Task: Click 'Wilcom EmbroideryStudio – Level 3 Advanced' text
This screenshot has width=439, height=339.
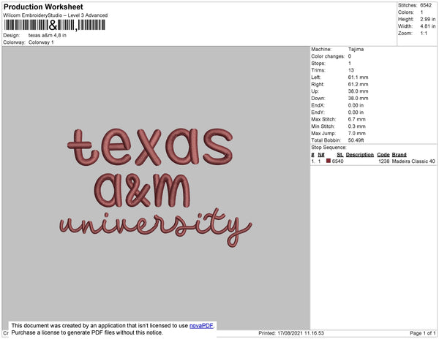Action: point(56,15)
